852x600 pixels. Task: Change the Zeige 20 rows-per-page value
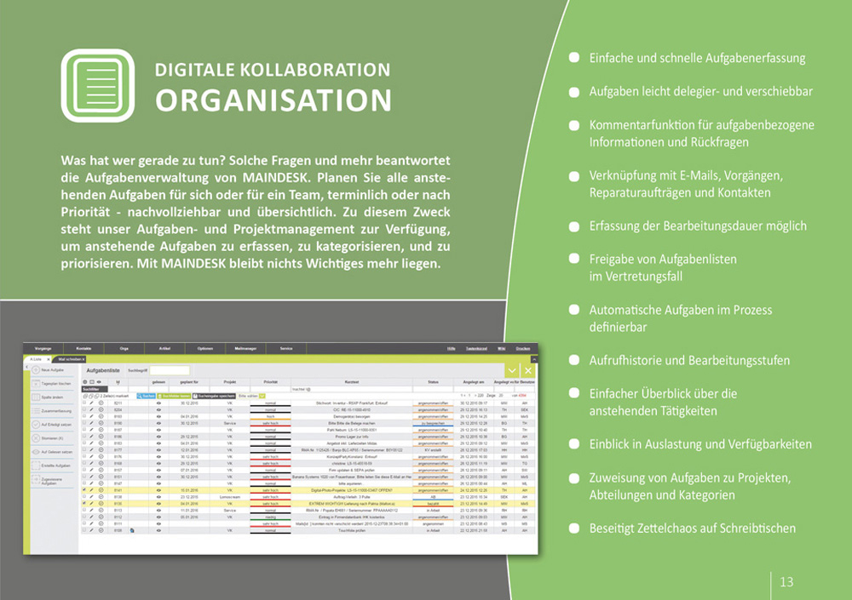502,396
